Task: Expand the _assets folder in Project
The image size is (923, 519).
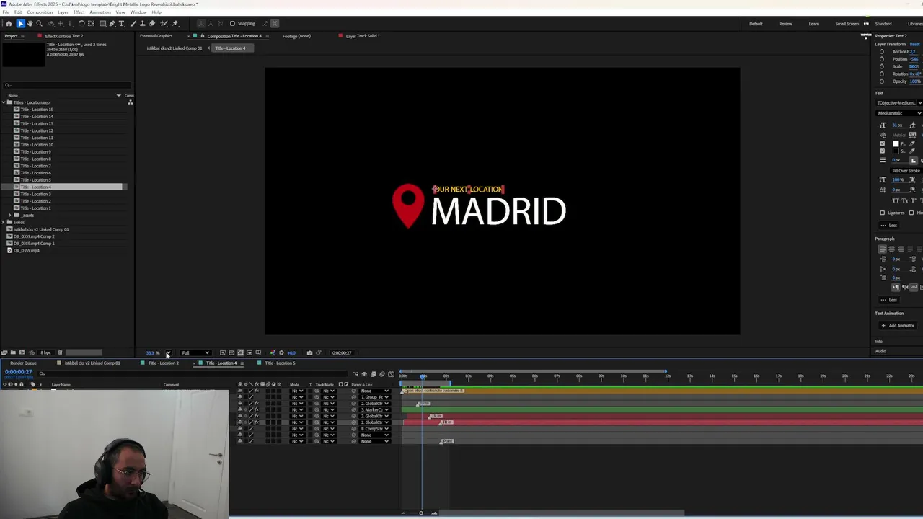Action: point(10,215)
